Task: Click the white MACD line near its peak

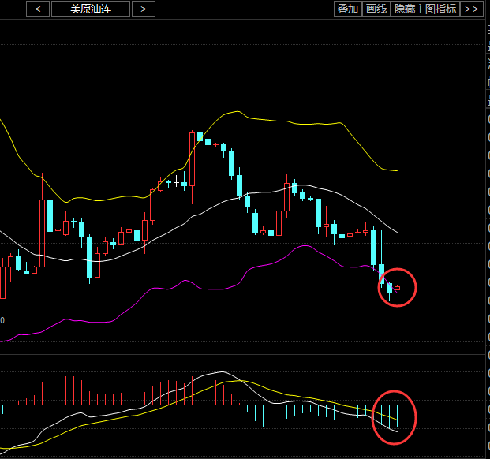Action: coord(221,372)
